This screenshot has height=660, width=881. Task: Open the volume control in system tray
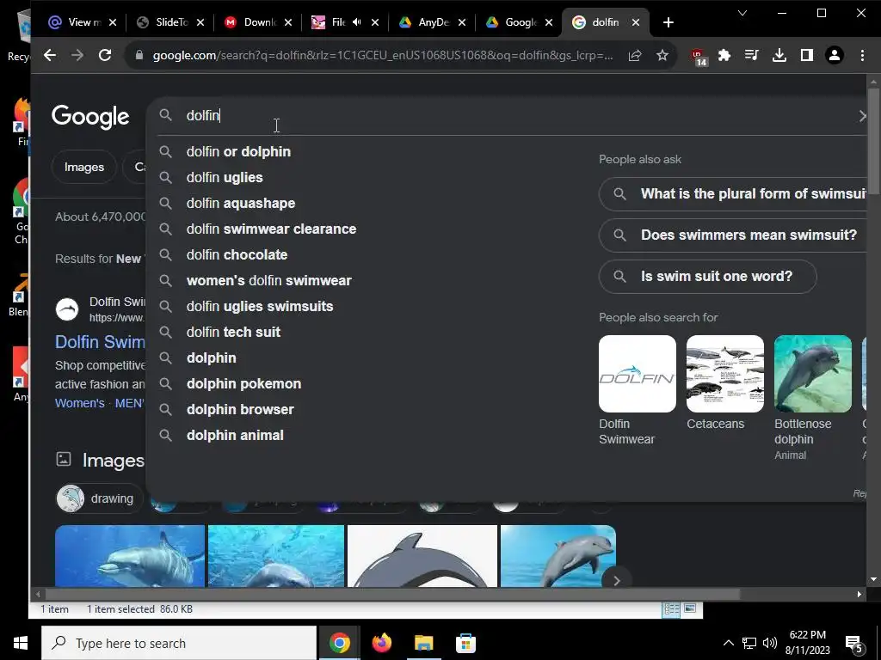coord(770,643)
